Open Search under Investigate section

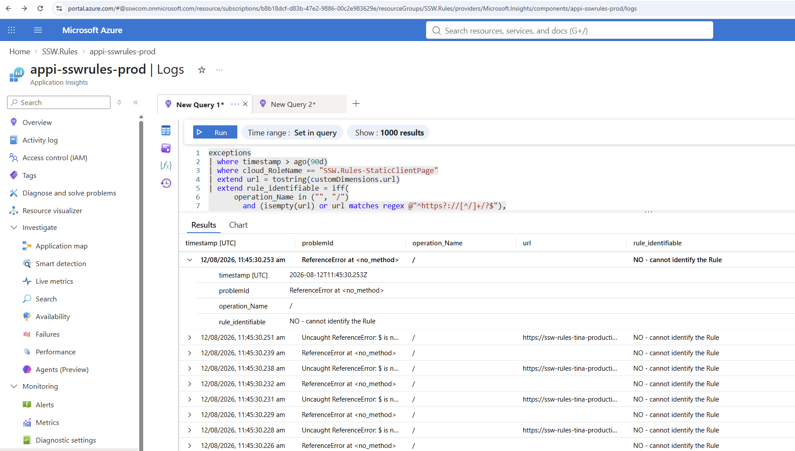pyautogui.click(x=46, y=299)
